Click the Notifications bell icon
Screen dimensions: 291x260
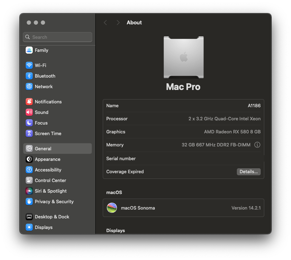tap(29, 102)
